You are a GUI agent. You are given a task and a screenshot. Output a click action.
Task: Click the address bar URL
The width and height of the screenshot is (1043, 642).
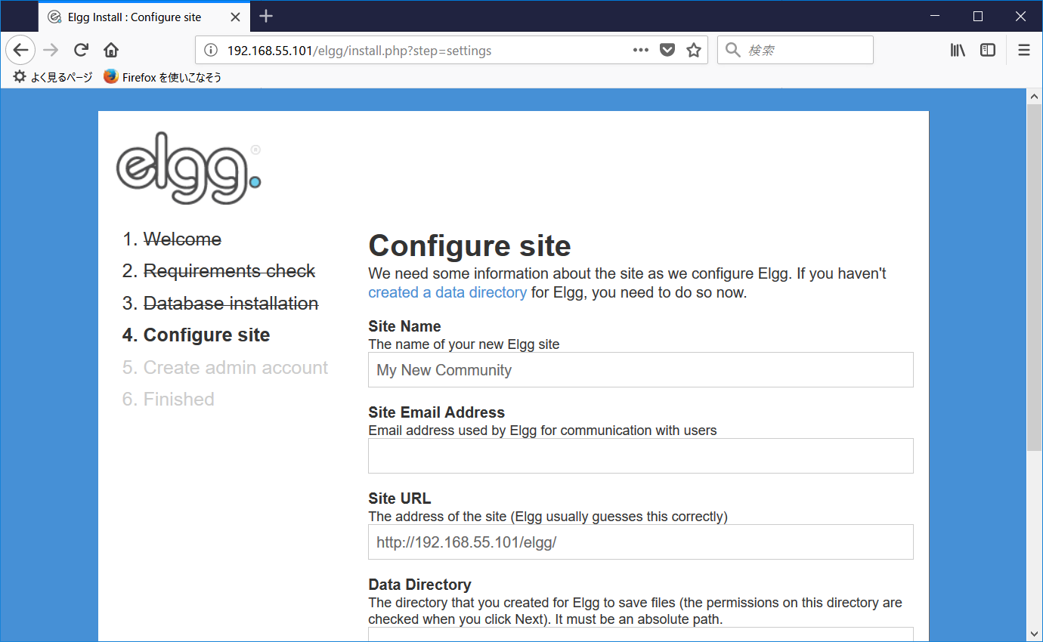point(355,50)
